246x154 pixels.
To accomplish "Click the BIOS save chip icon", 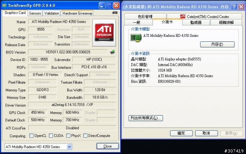I will (112, 52).
